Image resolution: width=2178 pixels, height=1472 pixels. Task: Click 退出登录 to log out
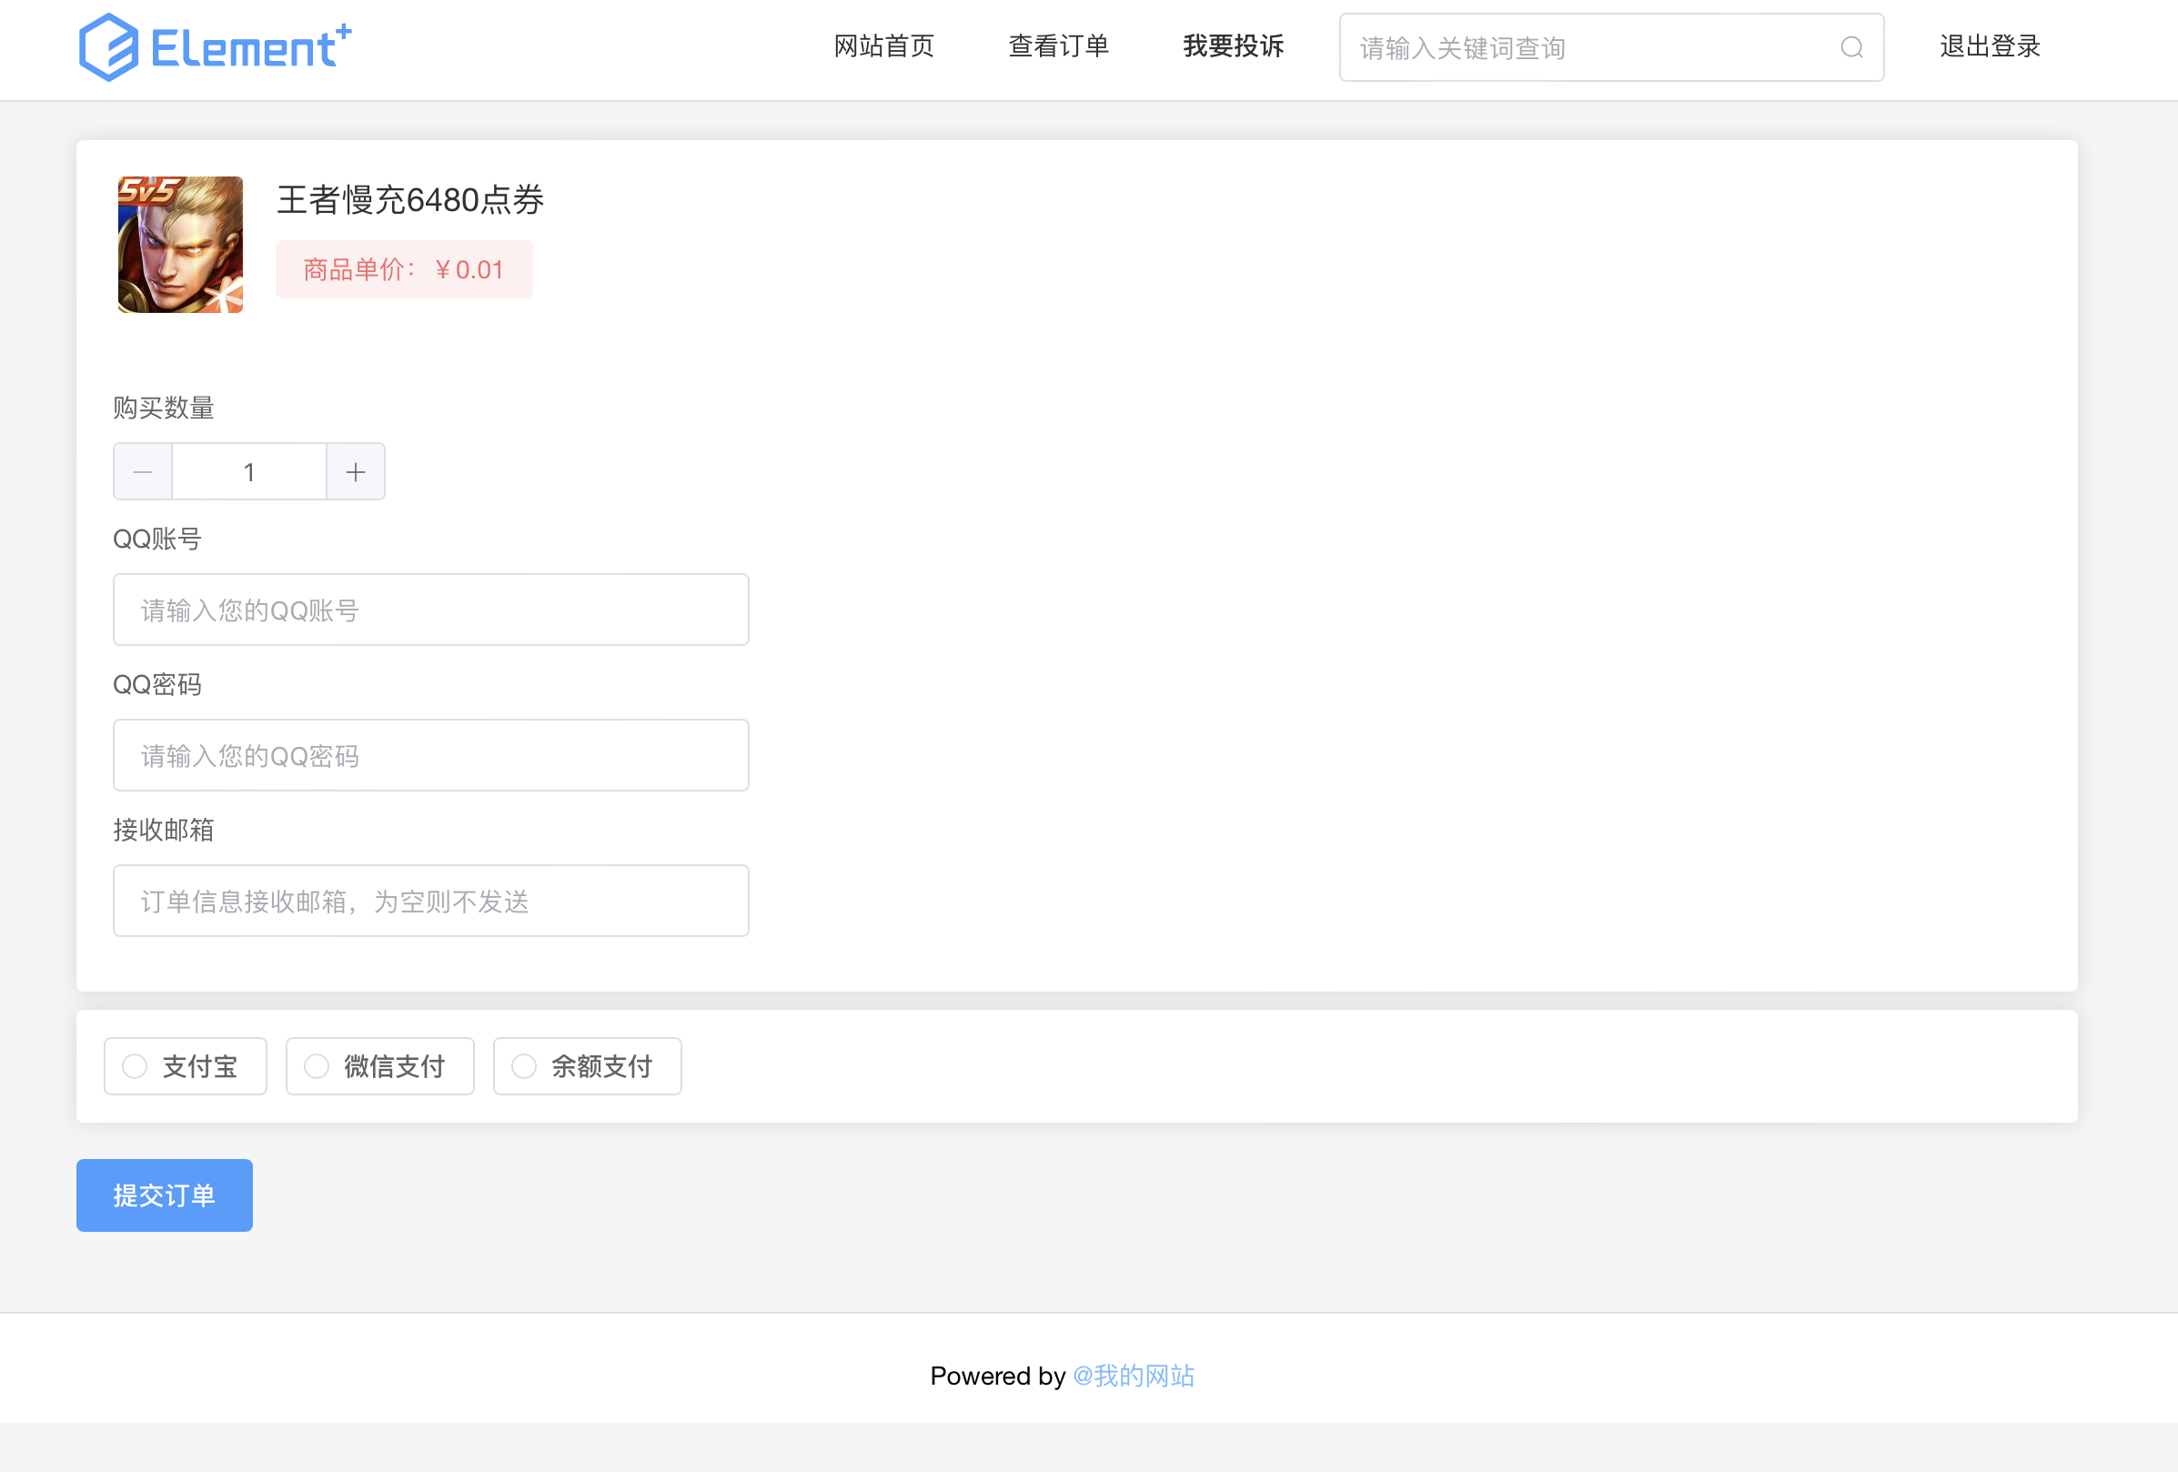tap(1989, 45)
